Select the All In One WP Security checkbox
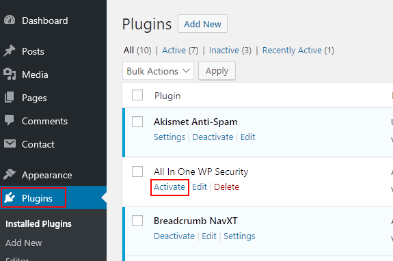 (137, 171)
